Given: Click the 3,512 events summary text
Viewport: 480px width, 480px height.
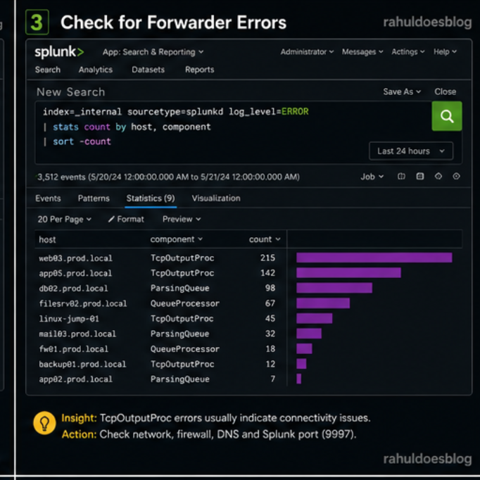Looking at the screenshot, I should [x=168, y=177].
